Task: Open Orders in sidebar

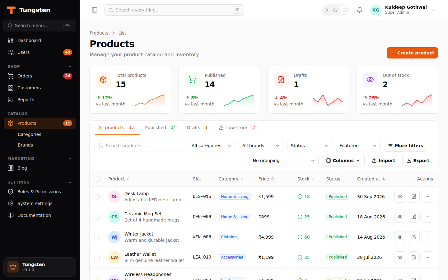Action: pyautogui.click(x=40, y=76)
